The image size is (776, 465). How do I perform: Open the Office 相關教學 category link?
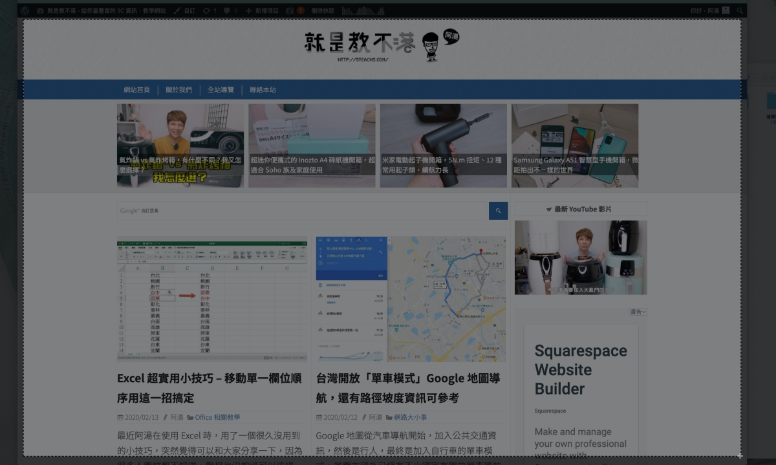[217, 417]
